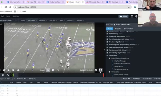Play the football video clip
Screen dimensions: 161x96
point(8,70)
